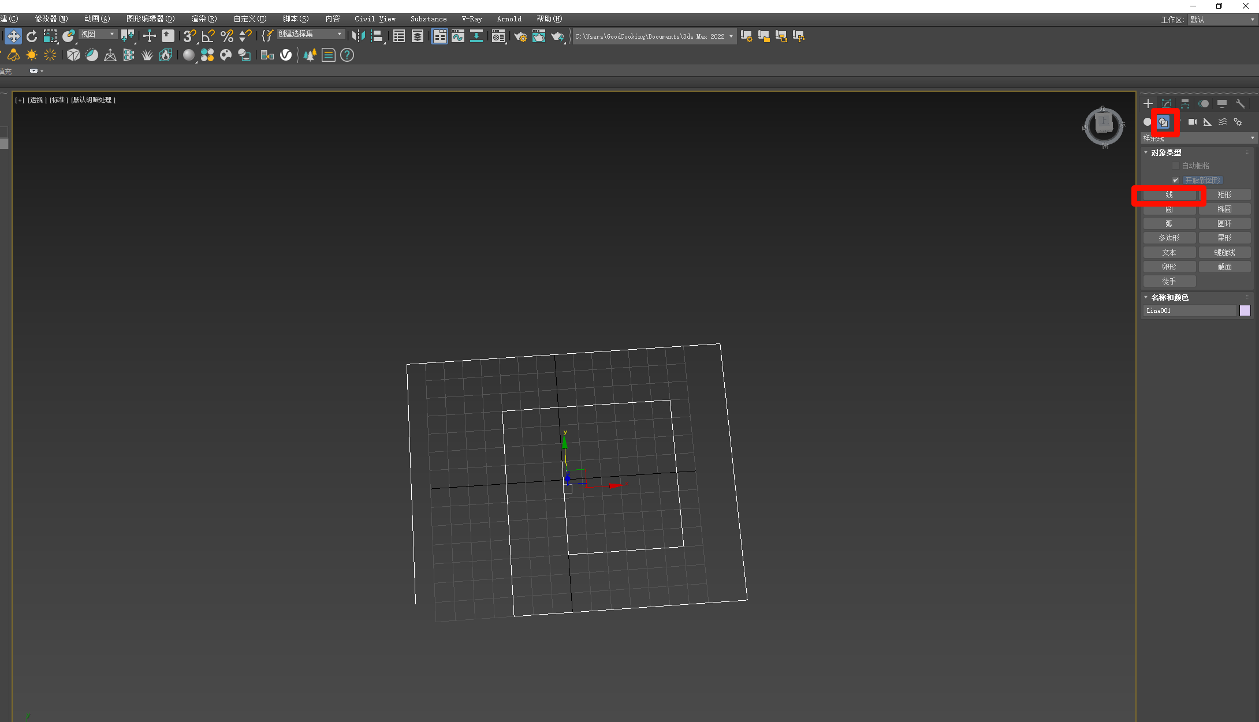1259x722 pixels.
Task: Open the 渲染(R) menu
Action: 204,19
